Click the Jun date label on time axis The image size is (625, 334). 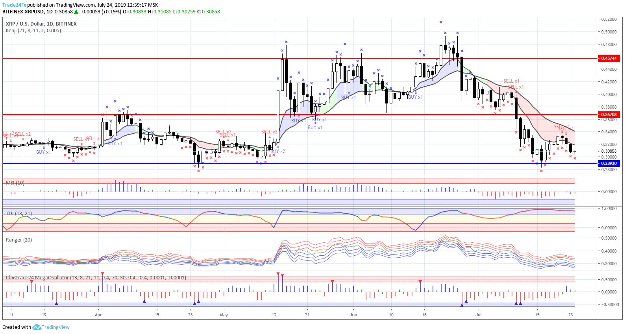pos(353,315)
